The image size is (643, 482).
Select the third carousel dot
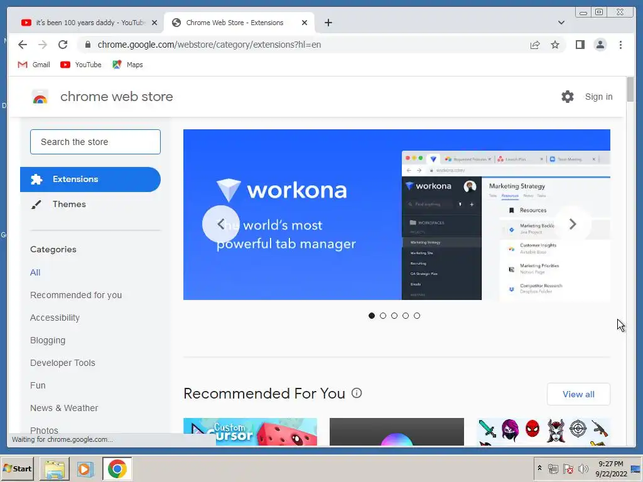(x=394, y=316)
